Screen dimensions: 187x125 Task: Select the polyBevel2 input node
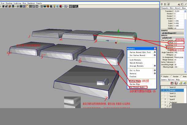tap(172, 38)
